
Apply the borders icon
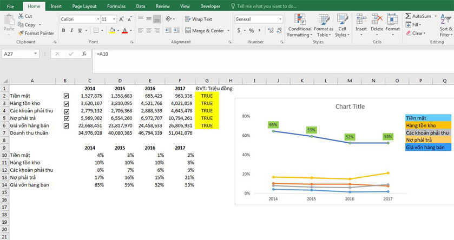(x=96, y=30)
